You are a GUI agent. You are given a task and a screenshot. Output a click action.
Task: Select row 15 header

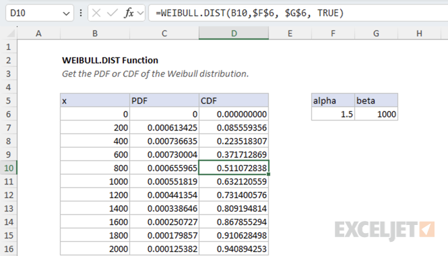tap(9, 235)
